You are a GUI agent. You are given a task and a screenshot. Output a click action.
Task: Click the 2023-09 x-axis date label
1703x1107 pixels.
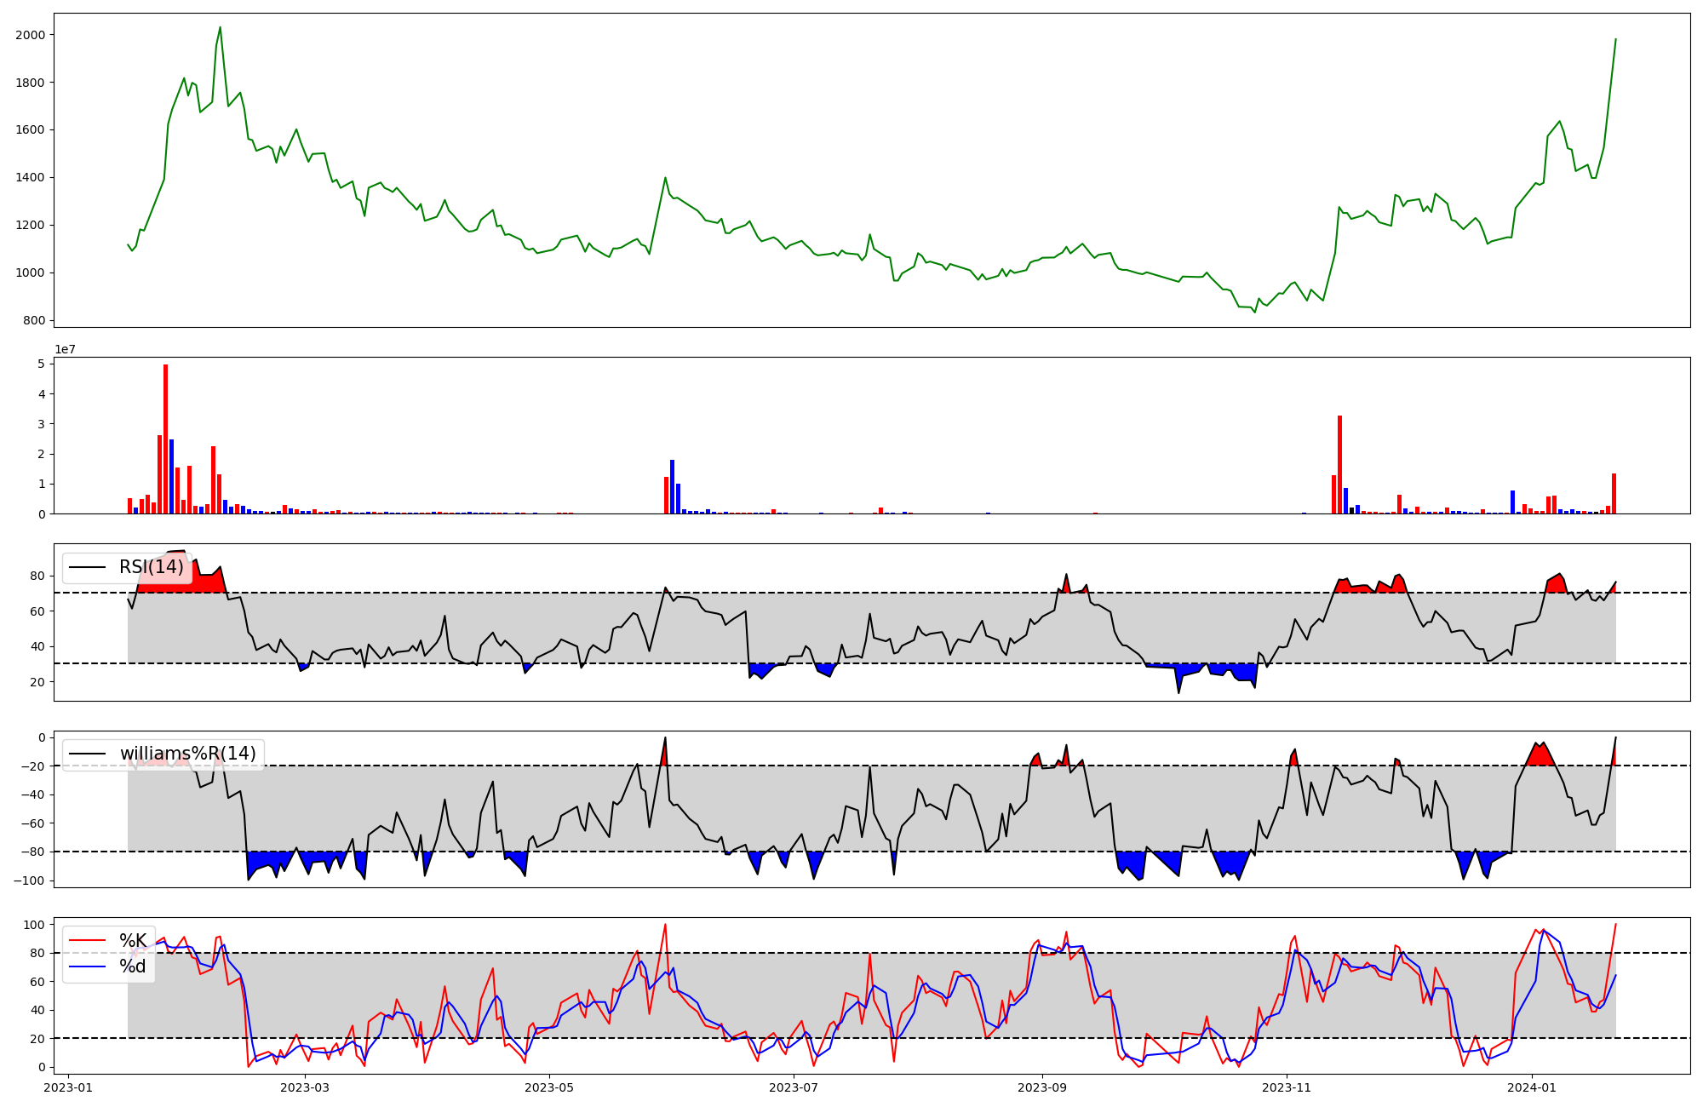pyautogui.click(x=1041, y=1087)
